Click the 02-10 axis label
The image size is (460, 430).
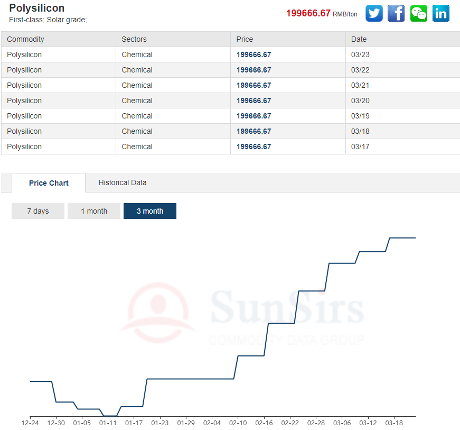[238, 423]
